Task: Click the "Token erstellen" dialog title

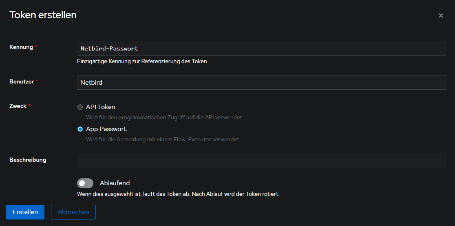Action: coord(43,15)
